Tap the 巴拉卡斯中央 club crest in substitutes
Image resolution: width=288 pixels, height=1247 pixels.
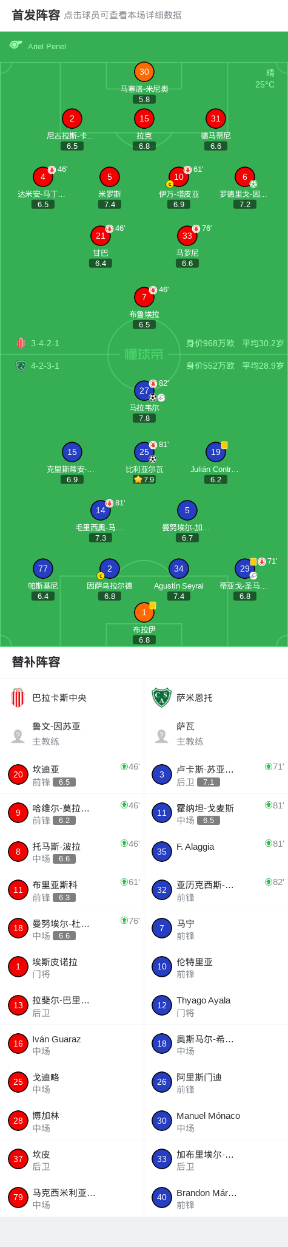click(x=18, y=698)
